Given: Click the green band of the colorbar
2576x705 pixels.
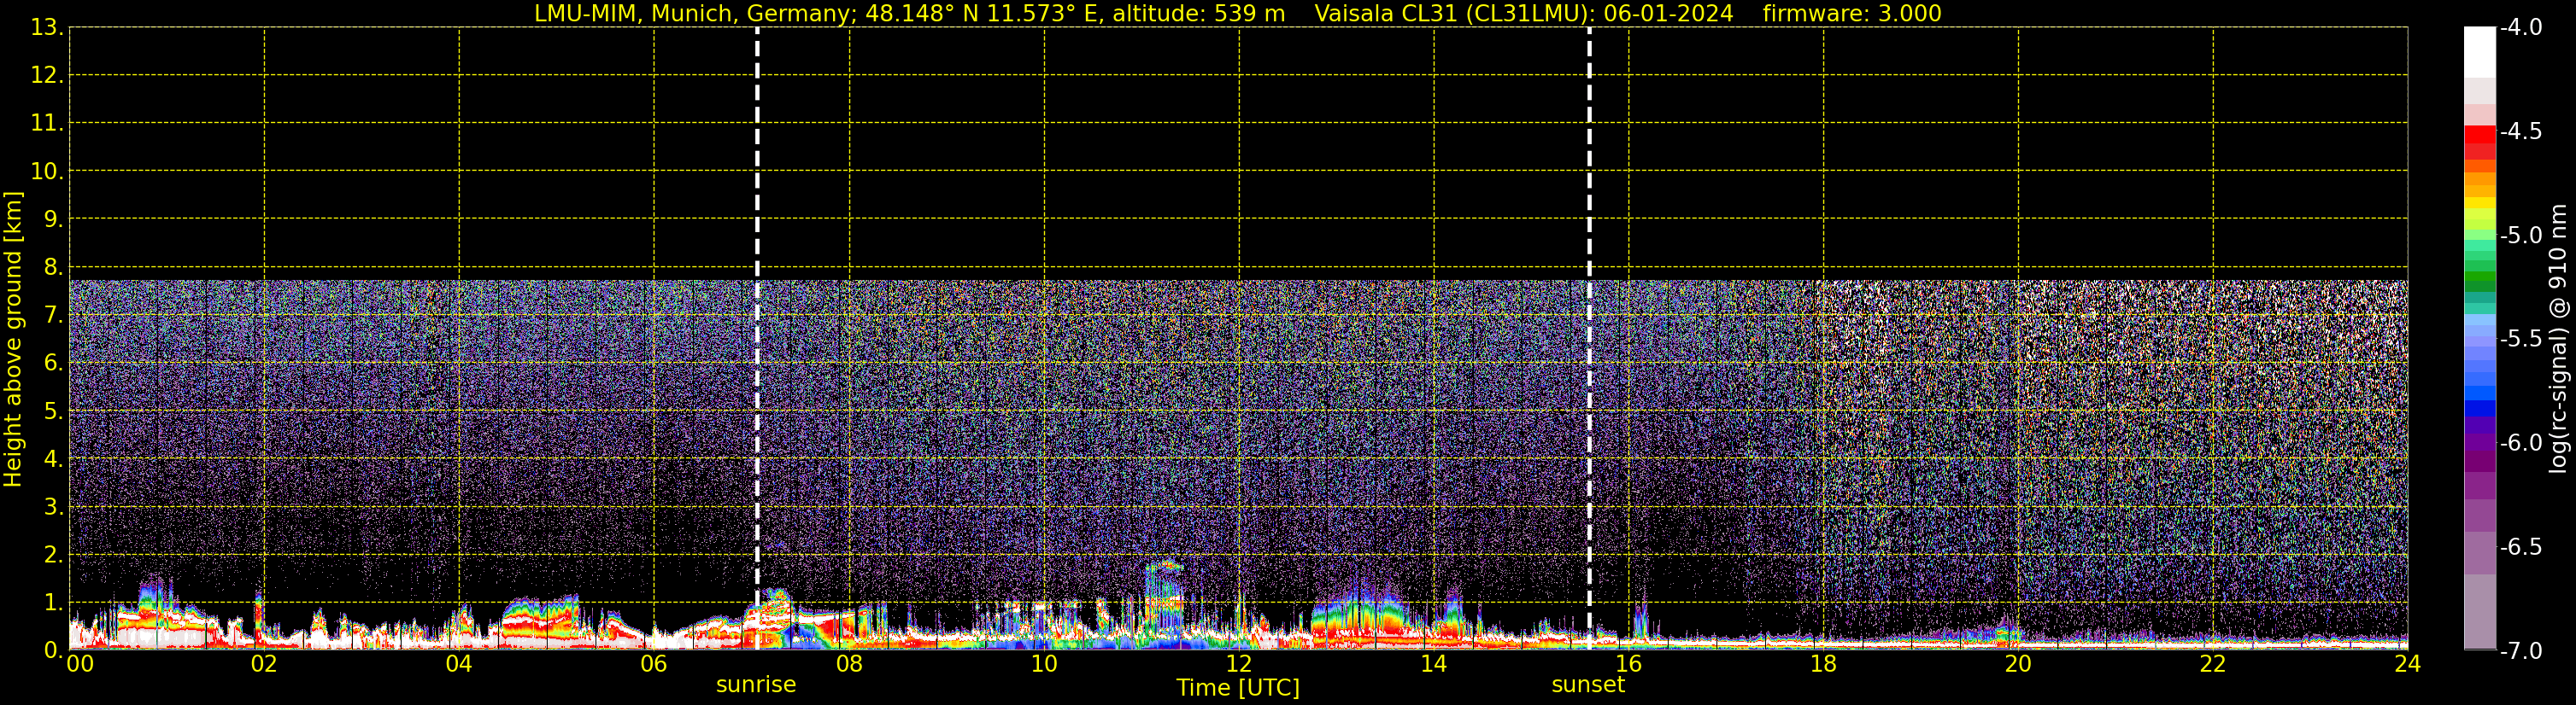Looking at the screenshot, I should click(x=2479, y=277).
